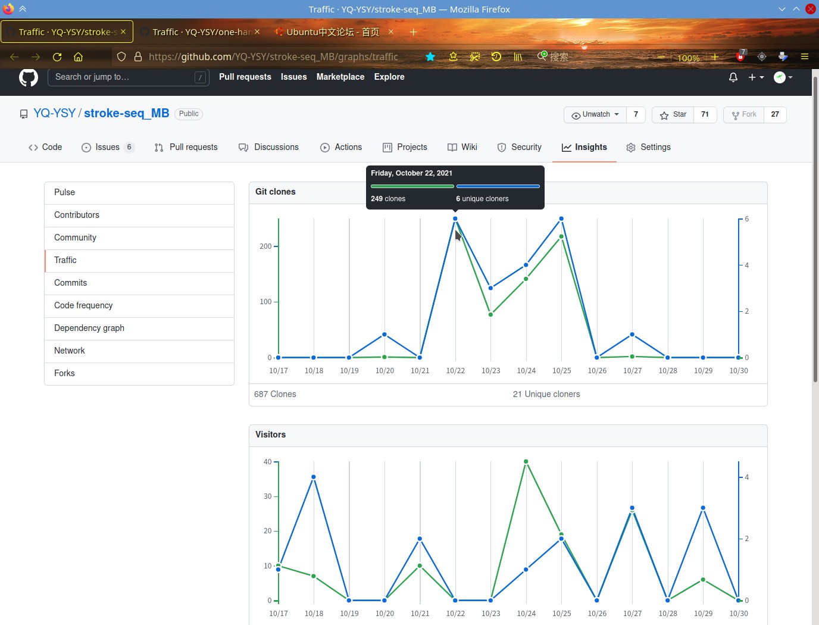This screenshot has width=819, height=625.
Task: Click the address bar URL
Action: (273, 57)
